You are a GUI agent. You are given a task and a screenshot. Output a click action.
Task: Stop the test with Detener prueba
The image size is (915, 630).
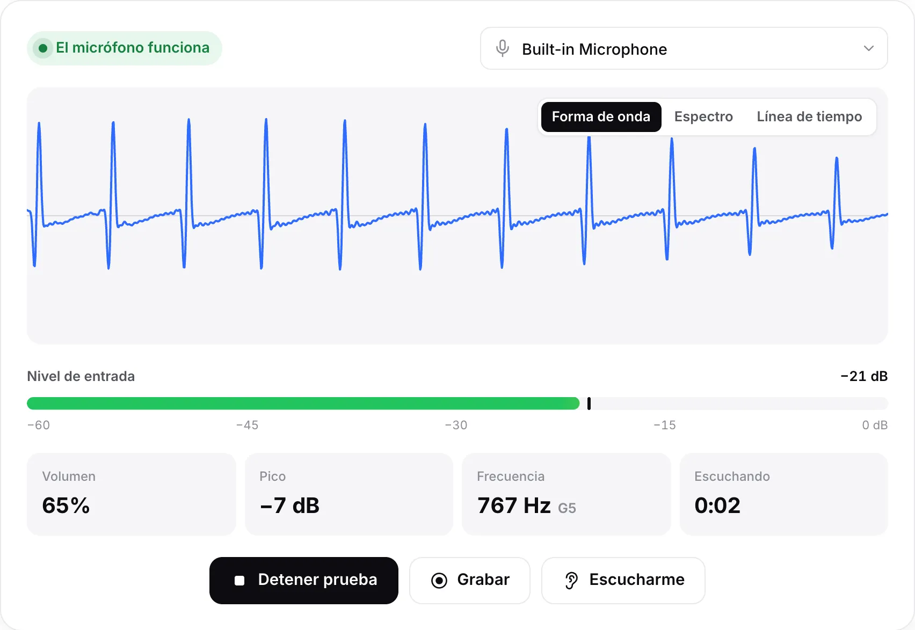304,580
